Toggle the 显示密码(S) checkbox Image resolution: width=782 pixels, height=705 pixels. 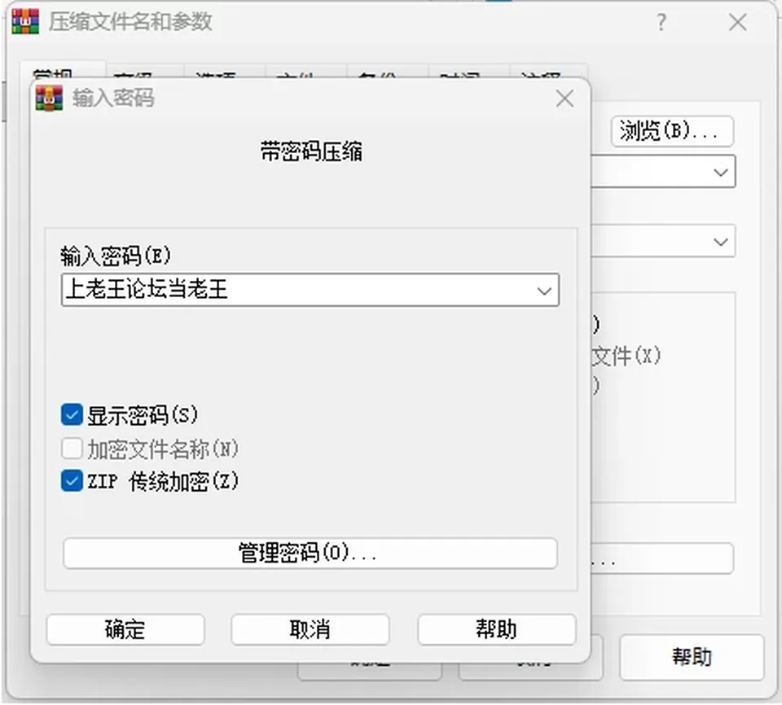(72, 415)
